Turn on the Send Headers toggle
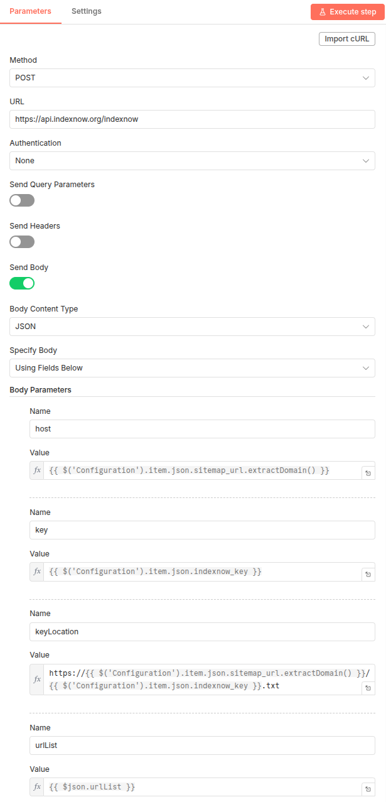 coord(22,242)
